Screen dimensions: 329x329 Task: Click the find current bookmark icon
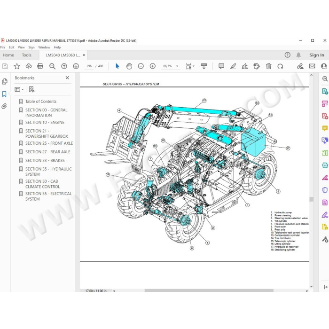31,89
